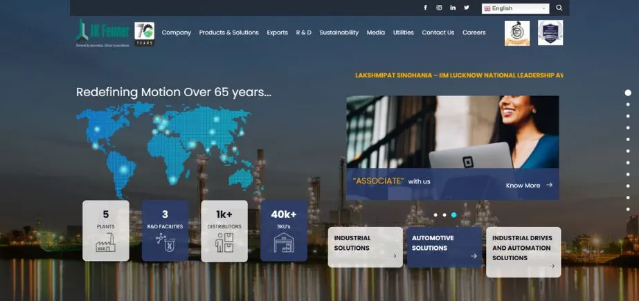Click the 40k+ SKU's warehouse tile
Screen dimensions: 639x301
(x=284, y=230)
